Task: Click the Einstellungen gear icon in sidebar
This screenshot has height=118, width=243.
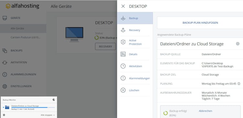Action: (x=5, y=86)
